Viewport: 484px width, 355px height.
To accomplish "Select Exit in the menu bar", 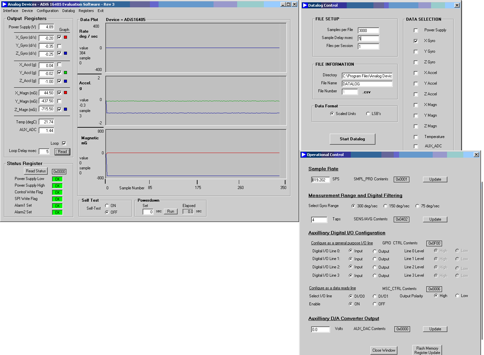I will 101,11.
